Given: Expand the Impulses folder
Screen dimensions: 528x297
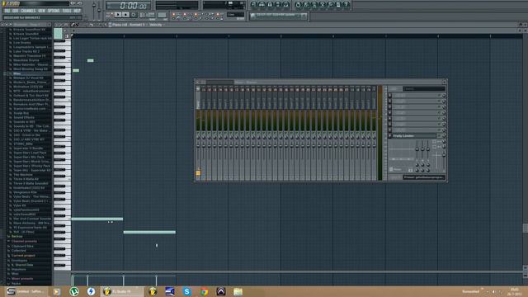Looking at the screenshot, I should (18, 270).
